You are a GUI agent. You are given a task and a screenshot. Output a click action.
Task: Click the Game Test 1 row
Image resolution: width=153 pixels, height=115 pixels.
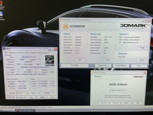pyautogui.click(x=72, y=37)
